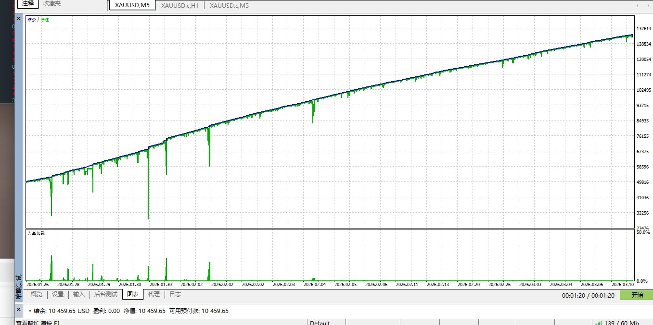Click the 可用预付款: 10 459.65 value

point(199,311)
